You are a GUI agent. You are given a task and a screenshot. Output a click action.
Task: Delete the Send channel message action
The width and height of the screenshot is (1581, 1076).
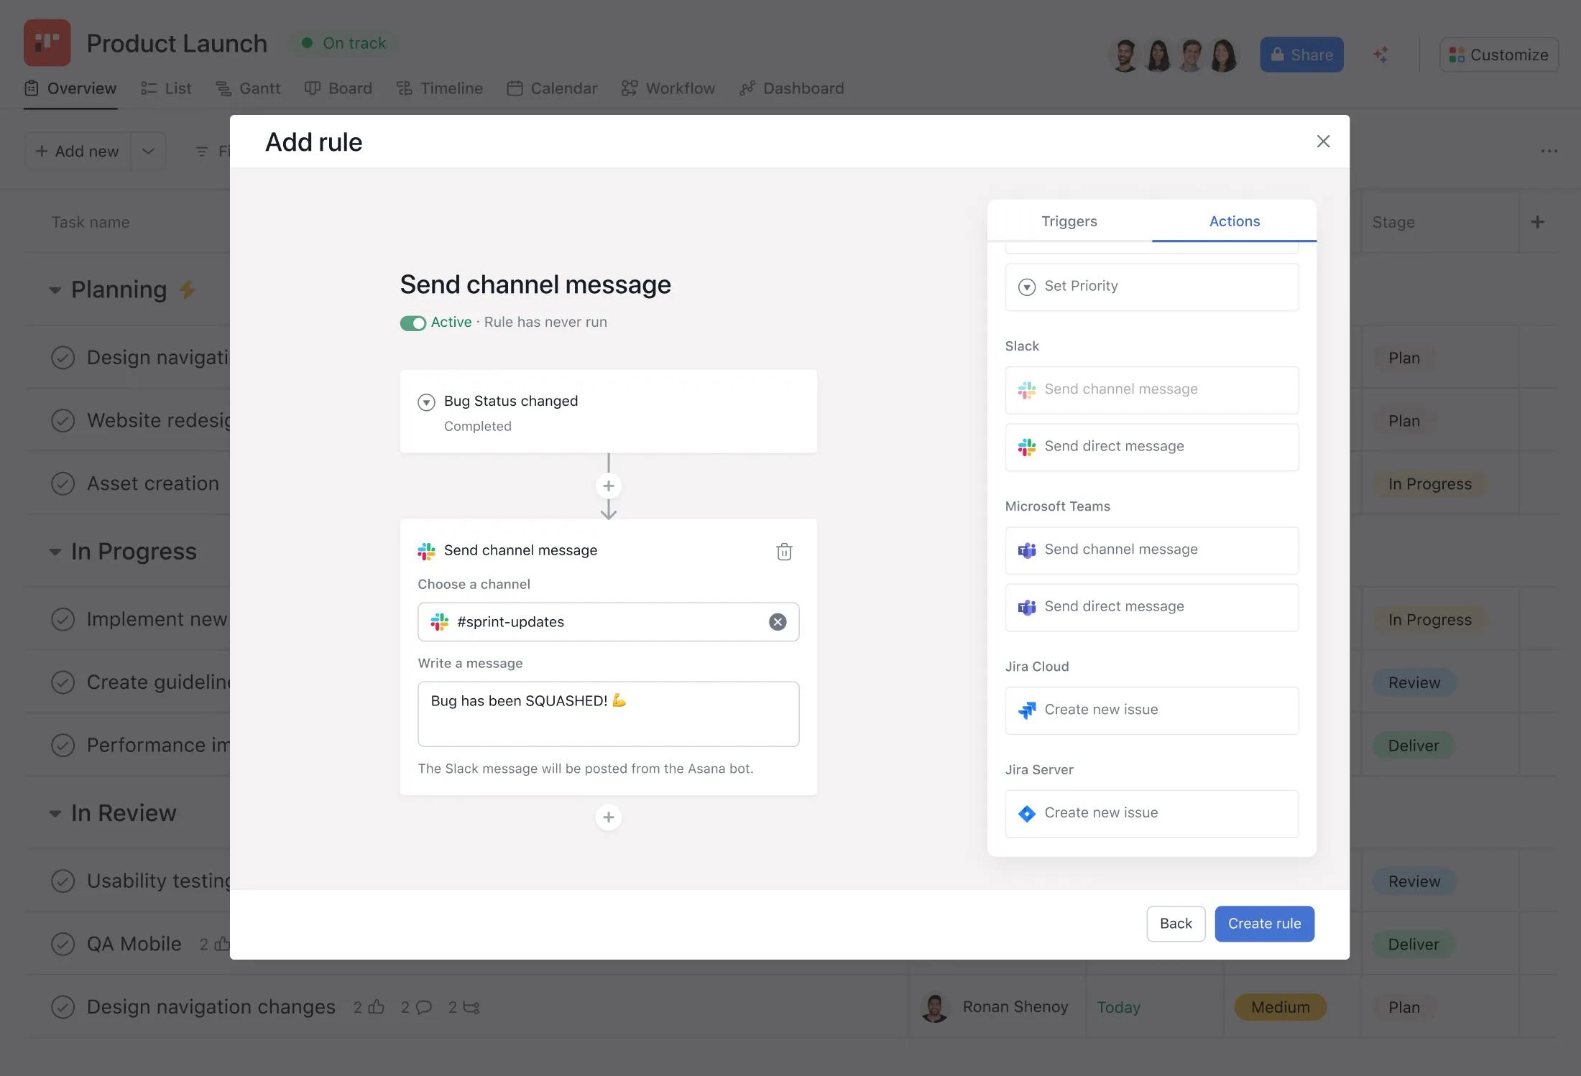pyautogui.click(x=784, y=552)
